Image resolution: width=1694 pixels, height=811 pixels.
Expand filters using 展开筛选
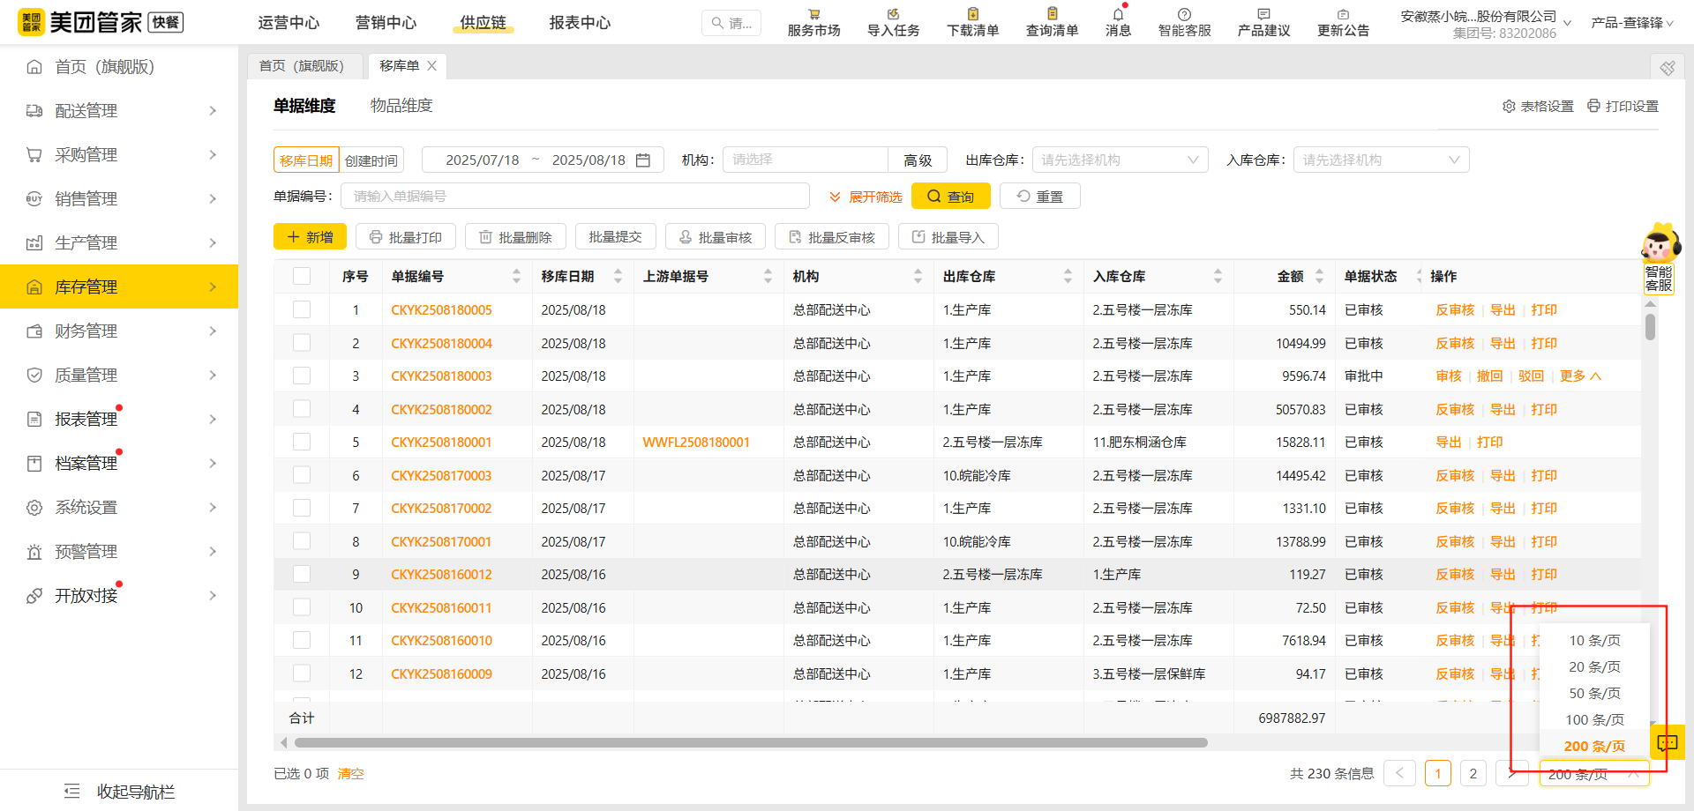tap(865, 196)
